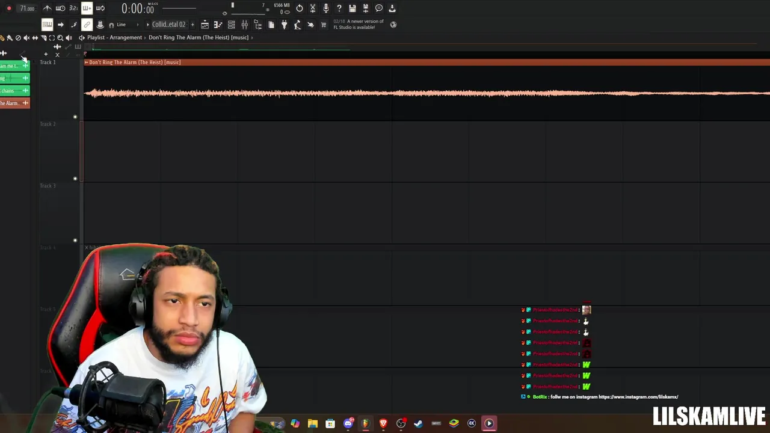Click Playlist - Arrangement breadcrumb
770x433 pixels.
114,37
